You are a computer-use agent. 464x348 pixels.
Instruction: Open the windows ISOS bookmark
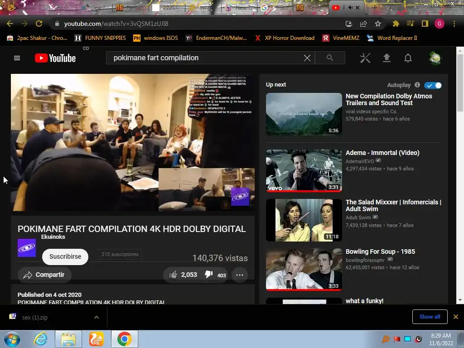click(x=156, y=38)
